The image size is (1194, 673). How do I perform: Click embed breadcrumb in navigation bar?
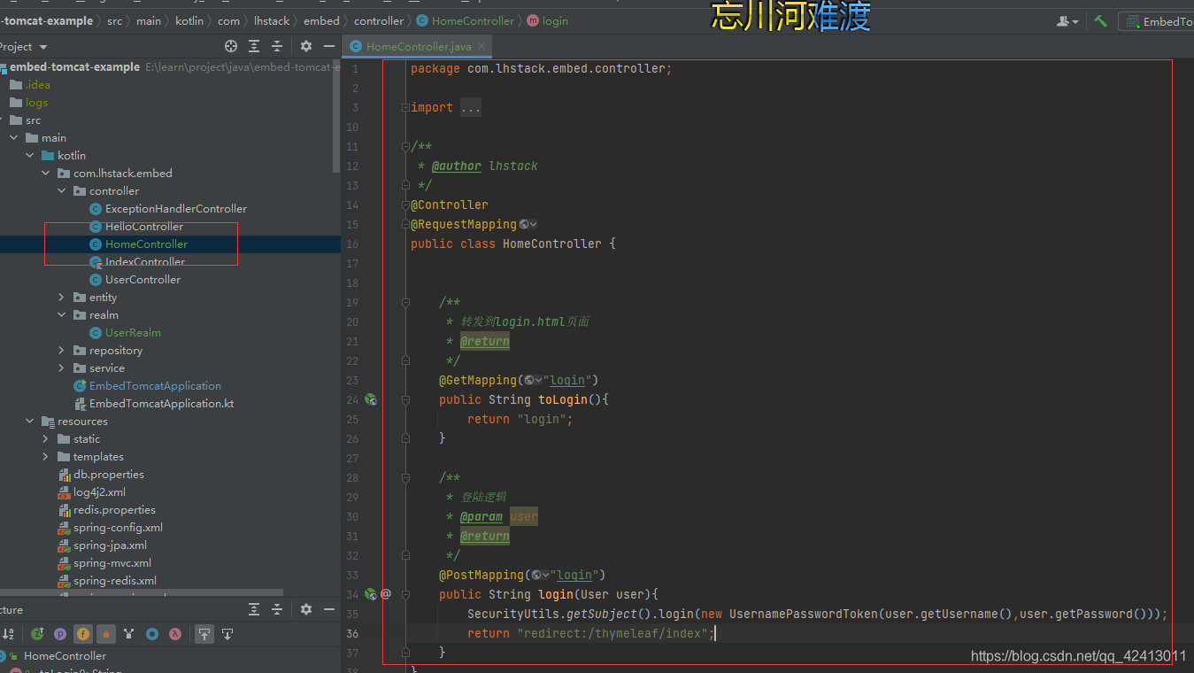[x=321, y=20]
